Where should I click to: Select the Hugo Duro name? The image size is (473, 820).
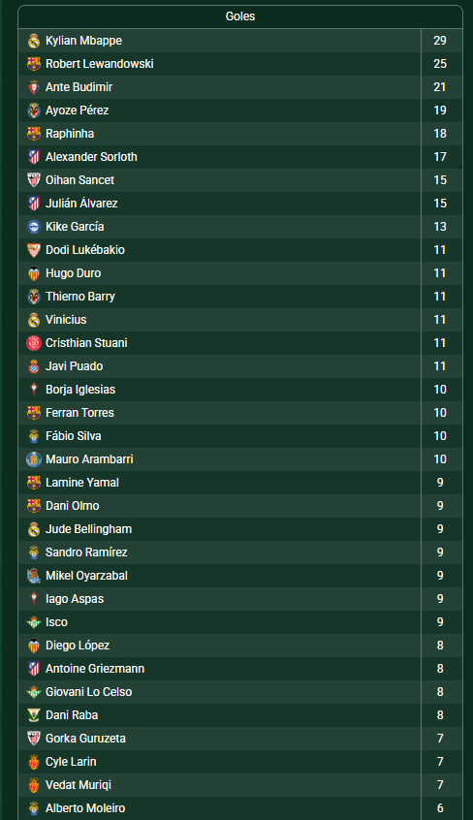pos(74,273)
